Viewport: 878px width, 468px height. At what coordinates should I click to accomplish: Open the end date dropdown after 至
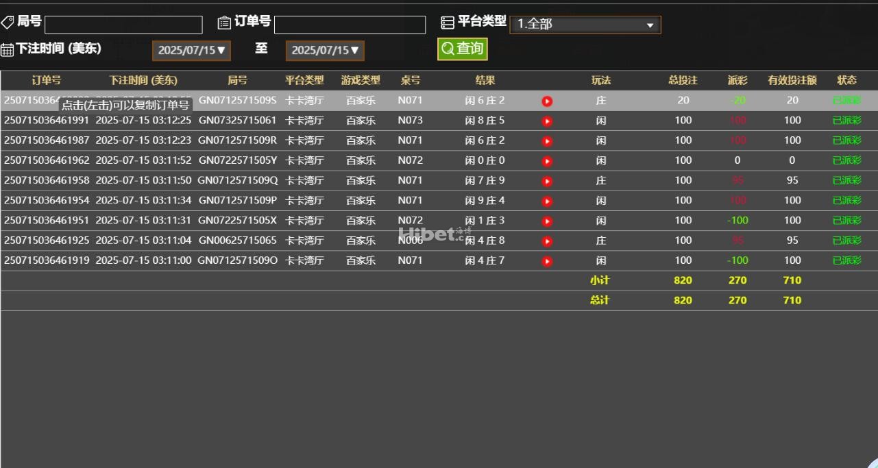324,49
